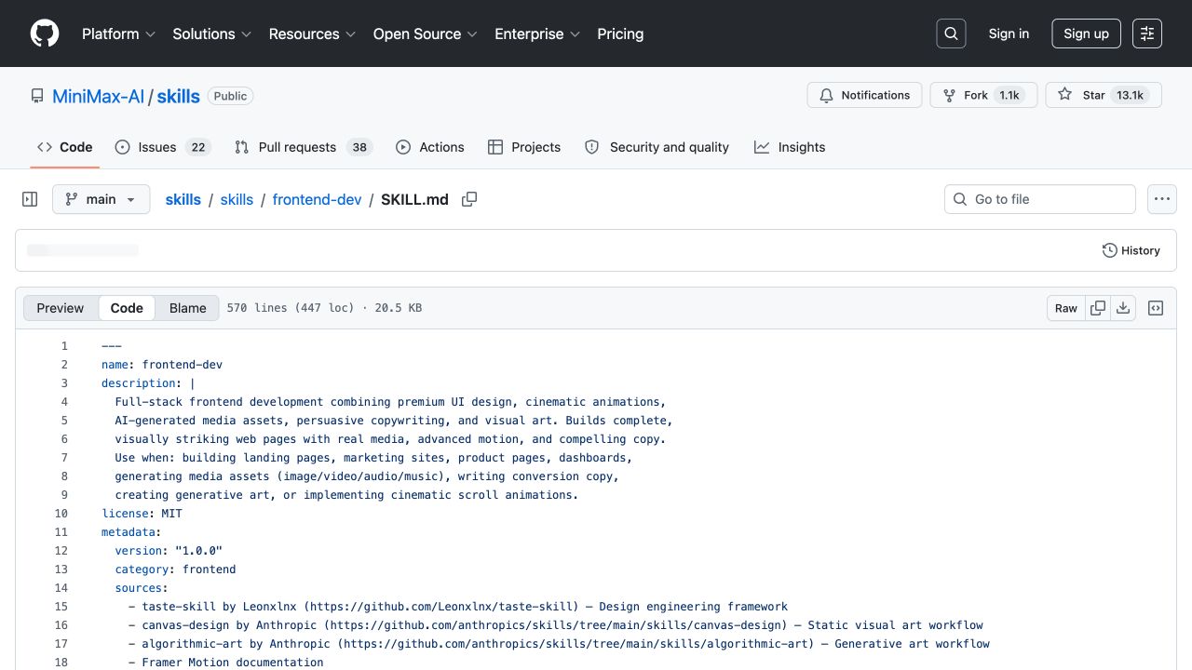
Task: Open the MiniMax-AI owner link
Action: (98, 96)
